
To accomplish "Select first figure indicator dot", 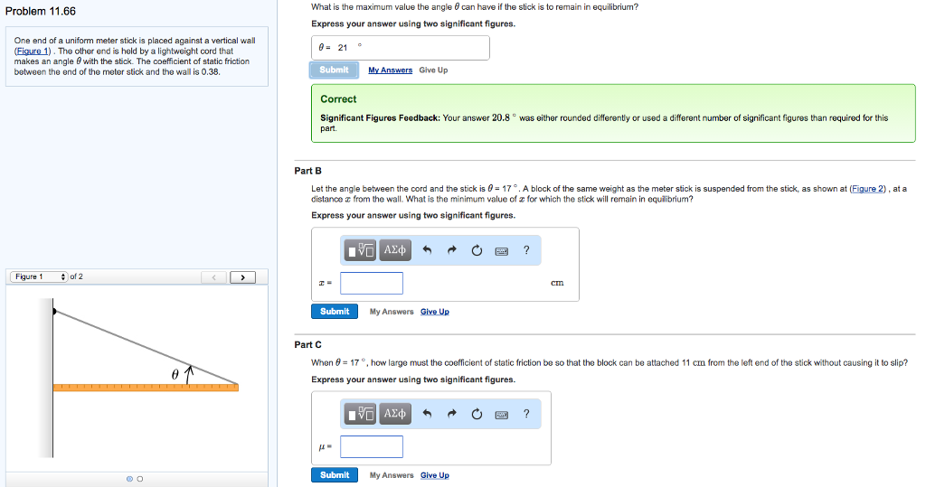I will [129, 479].
